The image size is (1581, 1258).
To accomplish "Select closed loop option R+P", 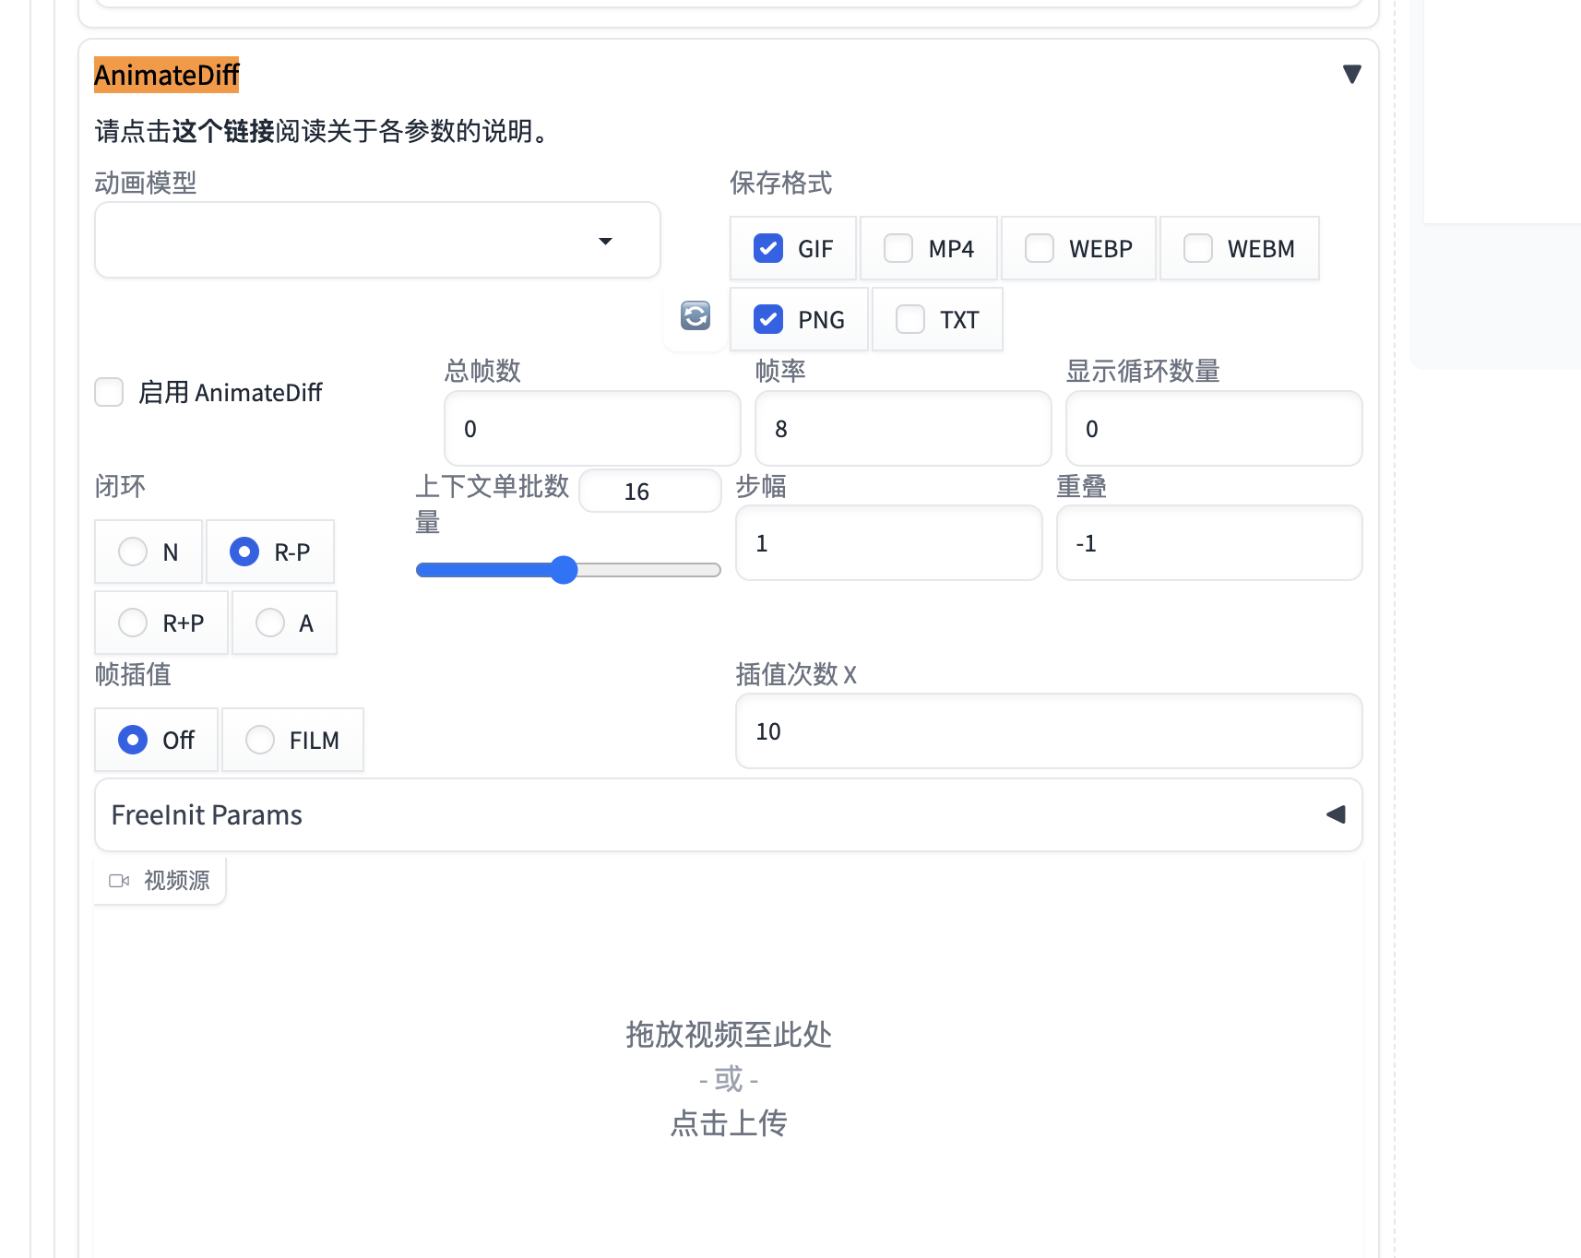I will tap(133, 623).
